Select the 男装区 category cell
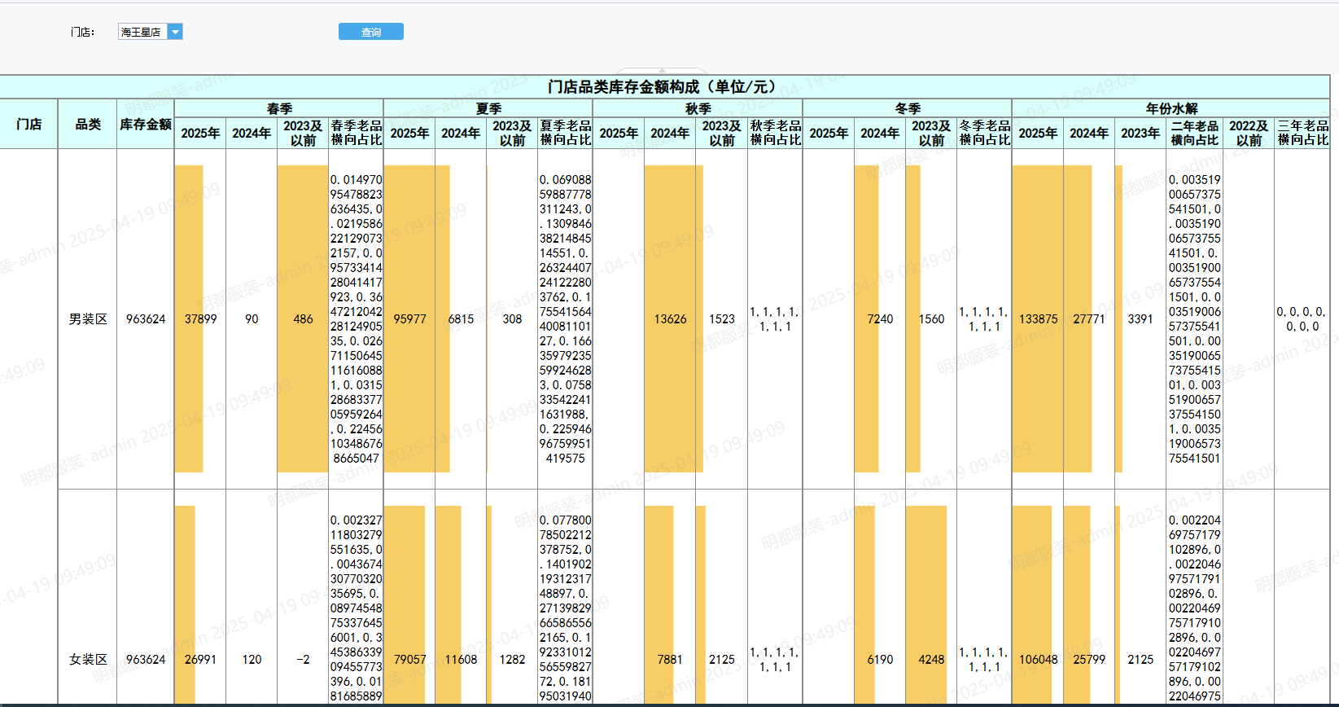The height and width of the screenshot is (707, 1339). pos(88,319)
